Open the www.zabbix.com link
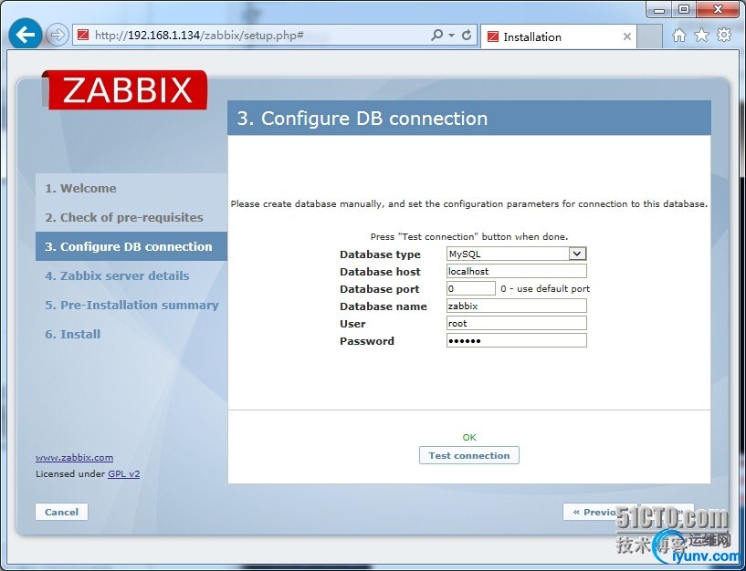The height and width of the screenshot is (571, 746). [74, 457]
